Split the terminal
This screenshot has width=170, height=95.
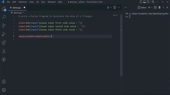(x=155, y=7)
